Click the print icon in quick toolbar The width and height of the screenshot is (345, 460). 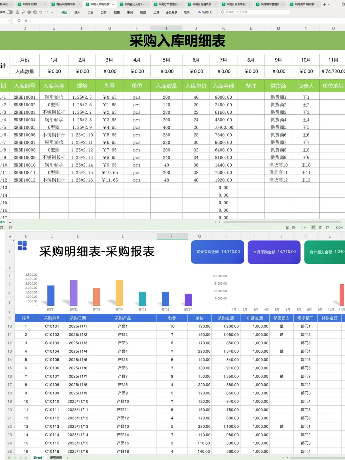29,12
